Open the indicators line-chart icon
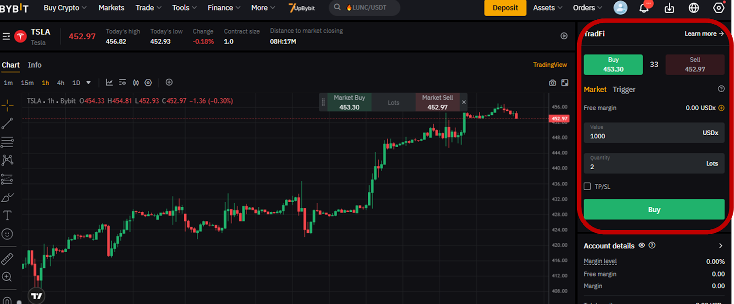Viewport: 734px width, 304px height. coord(109,83)
